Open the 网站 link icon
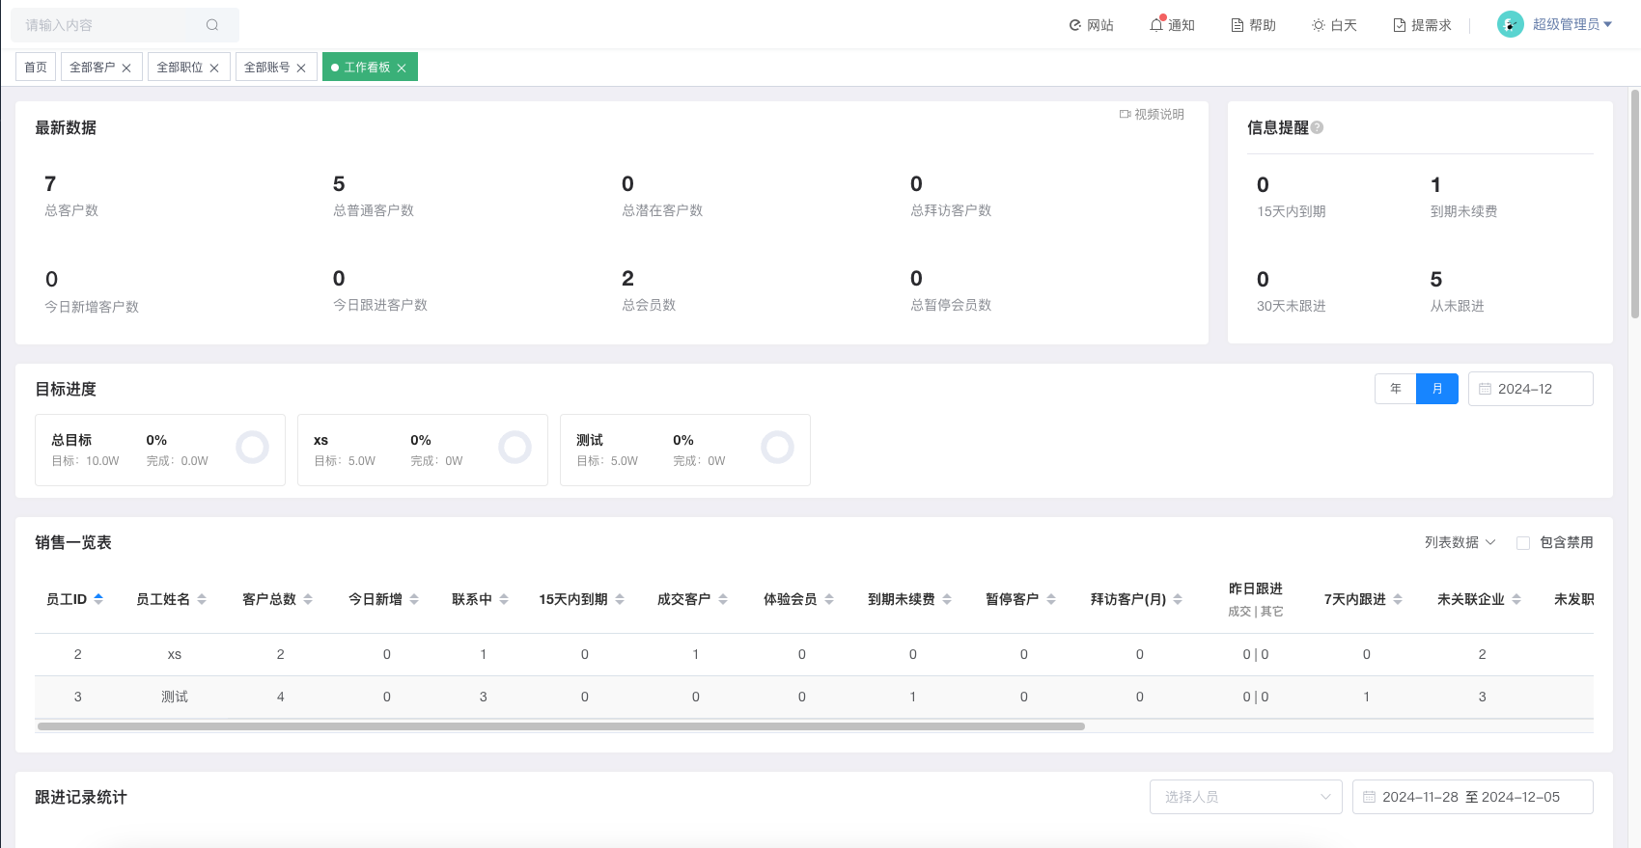 click(x=1074, y=25)
